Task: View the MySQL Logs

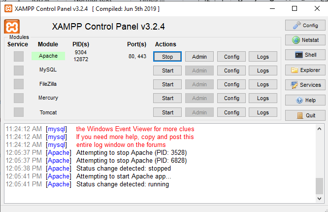Action: coord(263,71)
